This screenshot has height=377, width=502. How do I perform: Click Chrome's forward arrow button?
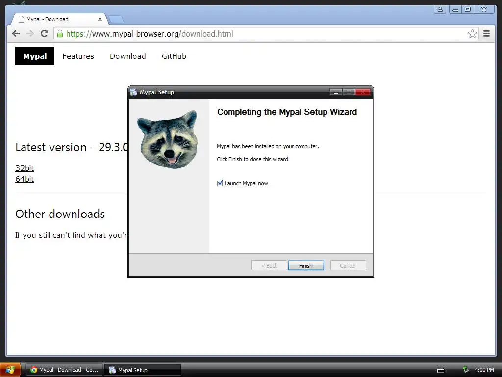coord(30,34)
